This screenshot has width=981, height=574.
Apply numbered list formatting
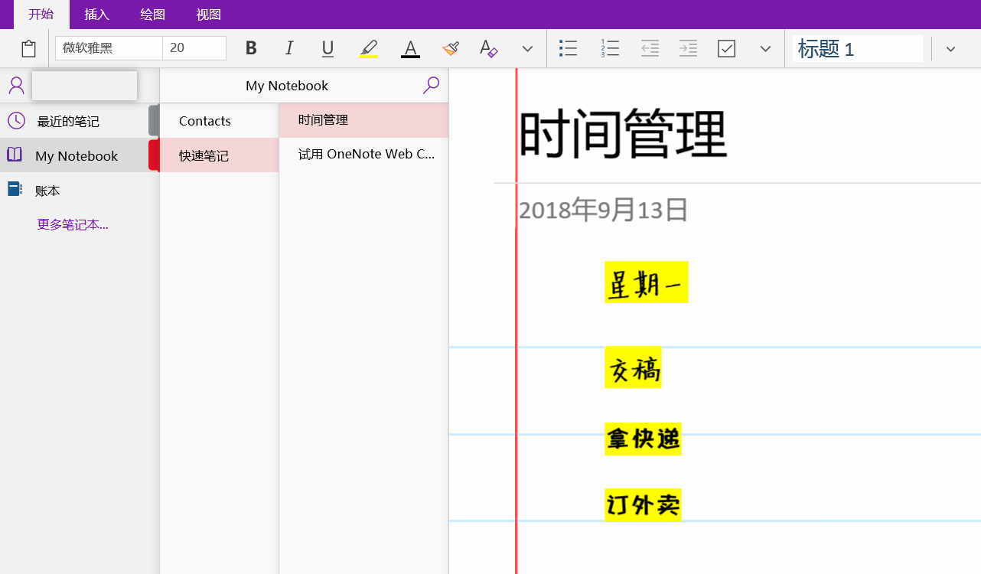610,48
